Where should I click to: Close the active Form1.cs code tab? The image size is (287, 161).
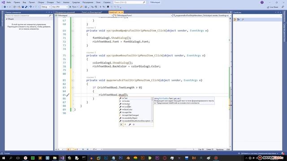122,12
